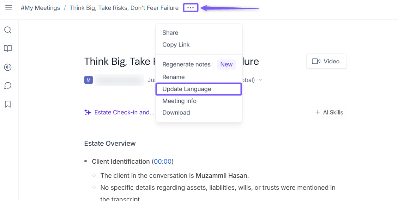Expand the chevron next to Global

260,80
